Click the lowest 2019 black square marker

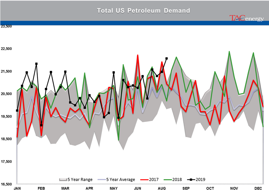tap(41, 125)
